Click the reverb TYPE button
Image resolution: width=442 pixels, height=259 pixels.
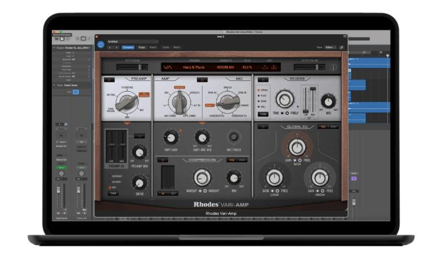coord(263,114)
